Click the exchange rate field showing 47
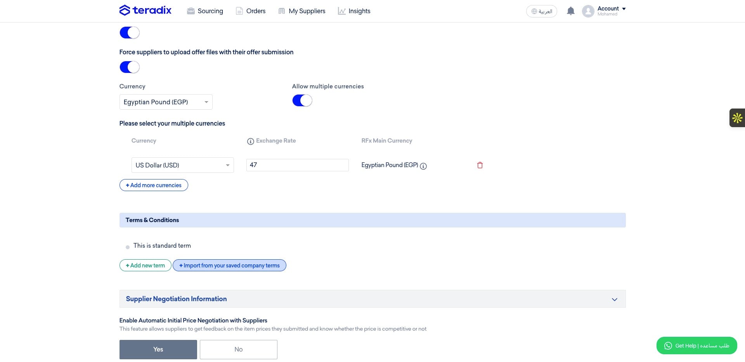 [297, 165]
